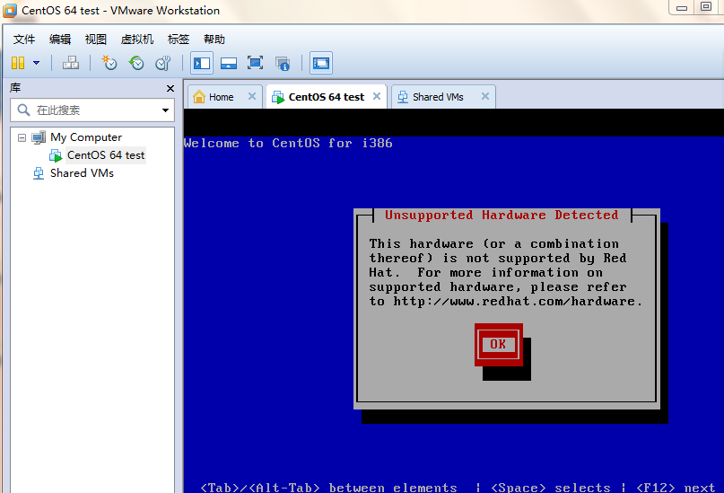Select CentOS 64 test in library tree
724x493 pixels.
pos(106,155)
